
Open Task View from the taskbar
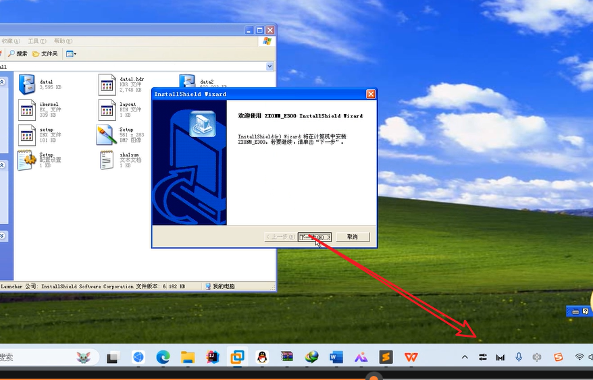pos(112,357)
